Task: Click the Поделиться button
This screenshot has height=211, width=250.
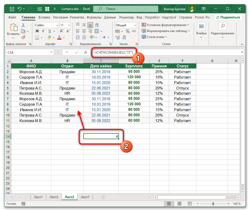Action: [228, 17]
